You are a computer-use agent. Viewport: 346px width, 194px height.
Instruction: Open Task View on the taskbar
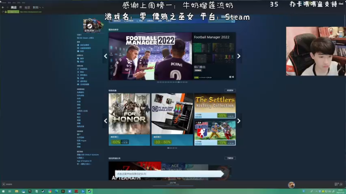point(10,191)
